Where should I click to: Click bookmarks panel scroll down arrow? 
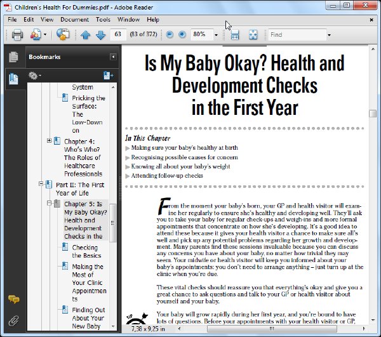[x=113, y=327]
